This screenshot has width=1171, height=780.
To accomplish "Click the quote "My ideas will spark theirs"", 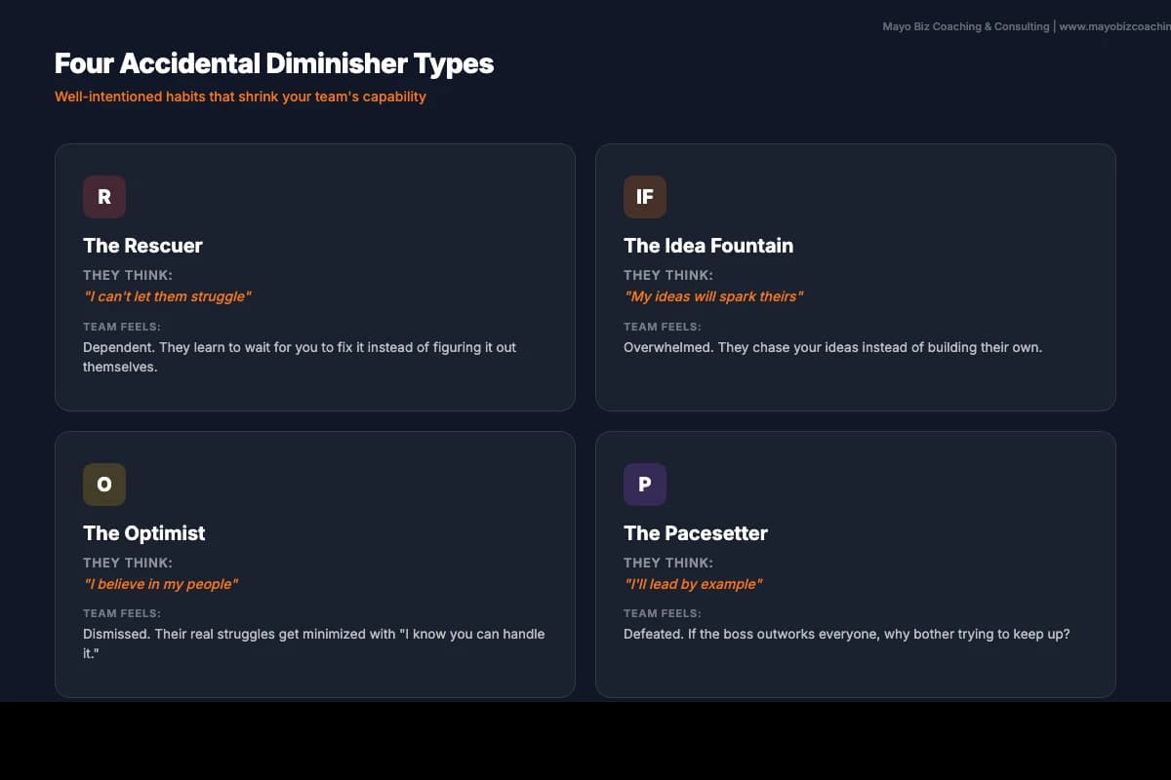I will pos(713,296).
